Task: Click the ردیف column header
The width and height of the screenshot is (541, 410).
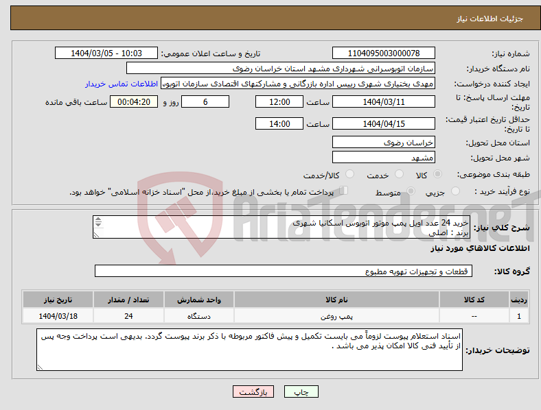Action: tap(519, 300)
